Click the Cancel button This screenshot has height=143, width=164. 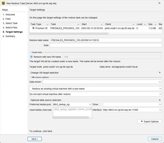pyautogui.click(x=155, y=139)
